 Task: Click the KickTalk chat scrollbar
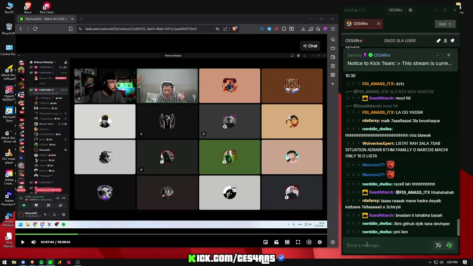coord(459,227)
